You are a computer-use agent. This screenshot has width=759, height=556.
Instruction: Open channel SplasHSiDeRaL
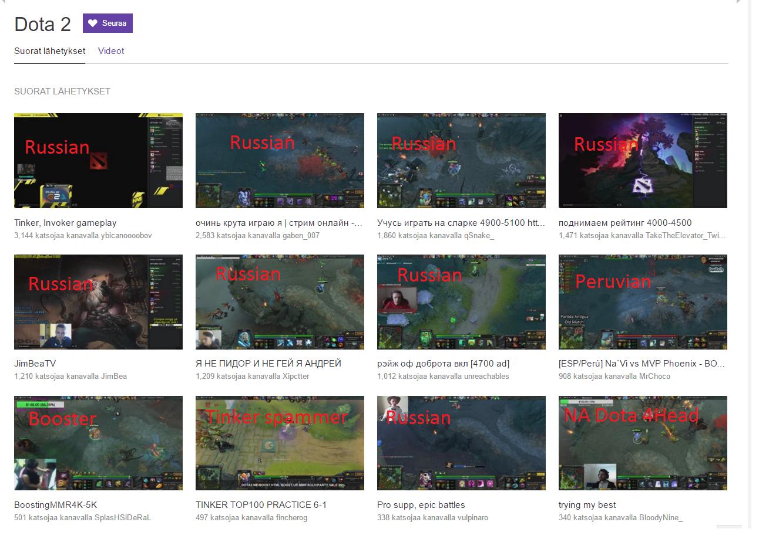tap(123, 518)
